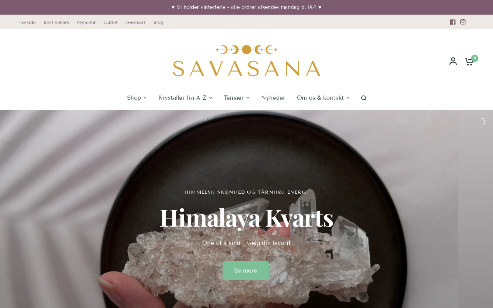Click the vinterferie announcement banner
The image size is (493, 308).
(246, 7)
